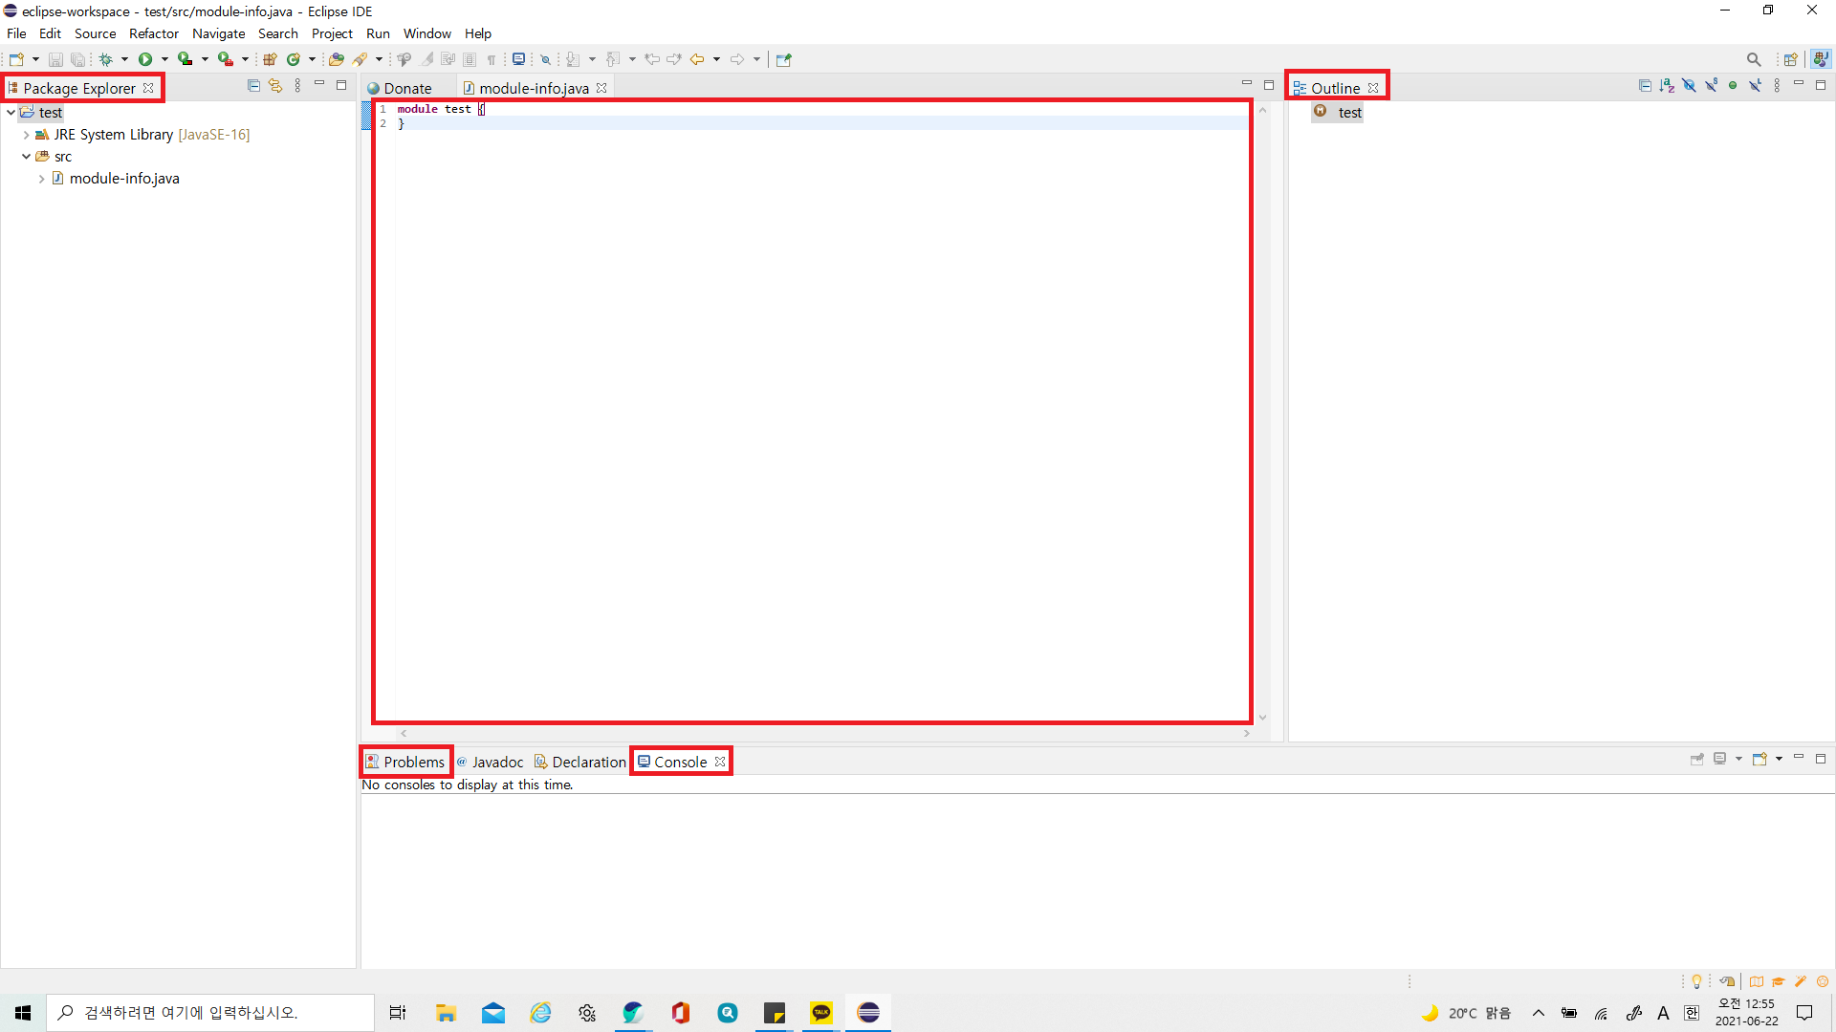Click the green Run button icon
Screen dimensions: 1836x1032
(145, 59)
